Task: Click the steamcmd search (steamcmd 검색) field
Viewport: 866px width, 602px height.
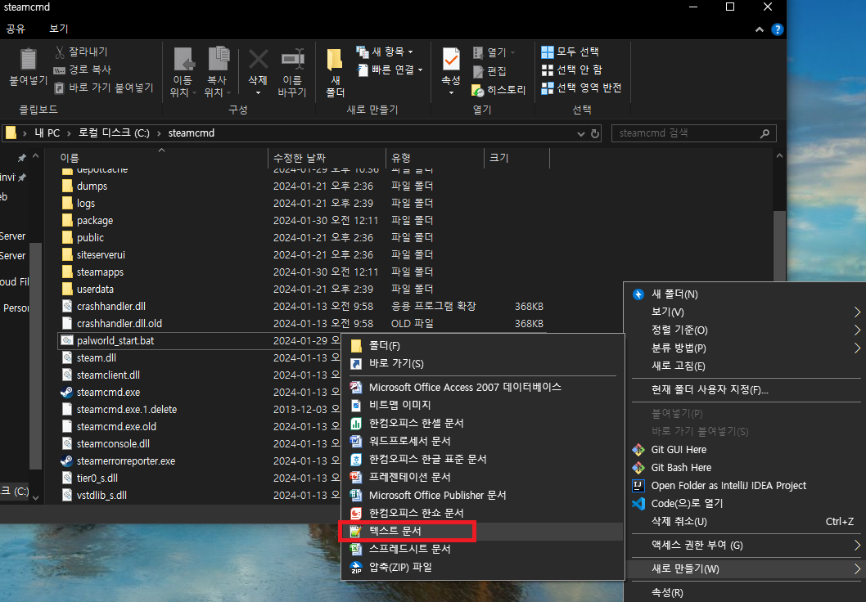Action: (693, 133)
